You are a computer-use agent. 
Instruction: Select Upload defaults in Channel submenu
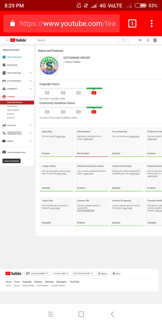tap(13, 110)
